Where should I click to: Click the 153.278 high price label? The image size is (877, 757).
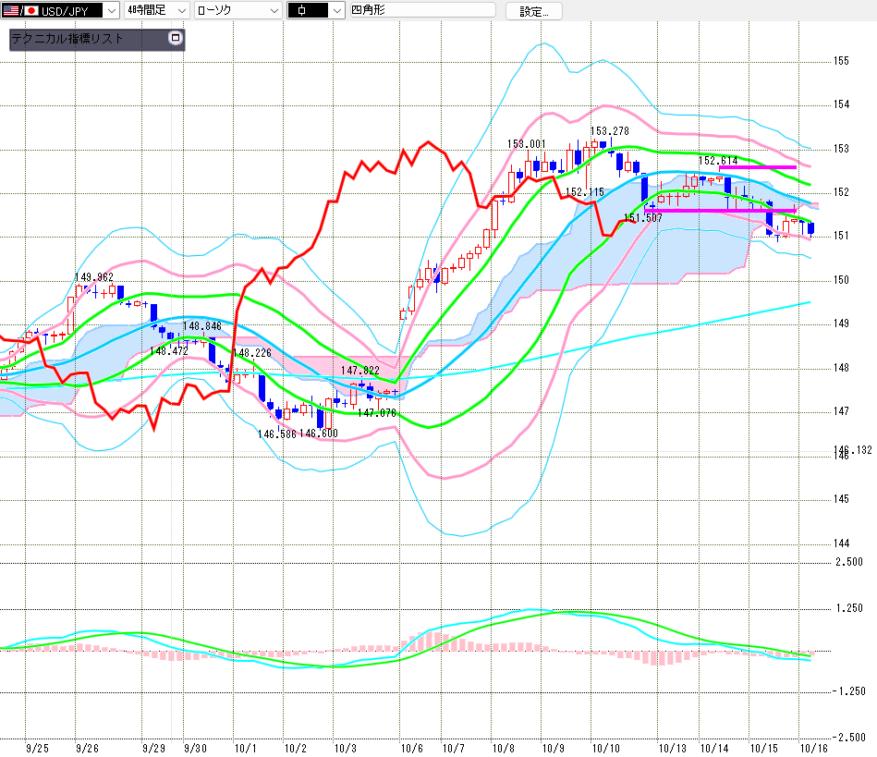[610, 131]
